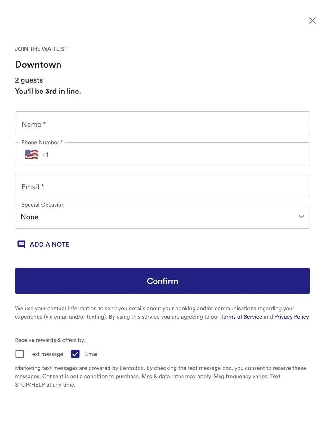
Task: Click the ADD A NOTE text
Action: point(50,244)
